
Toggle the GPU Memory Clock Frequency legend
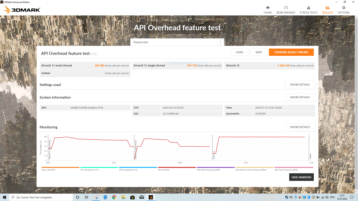point(255,169)
